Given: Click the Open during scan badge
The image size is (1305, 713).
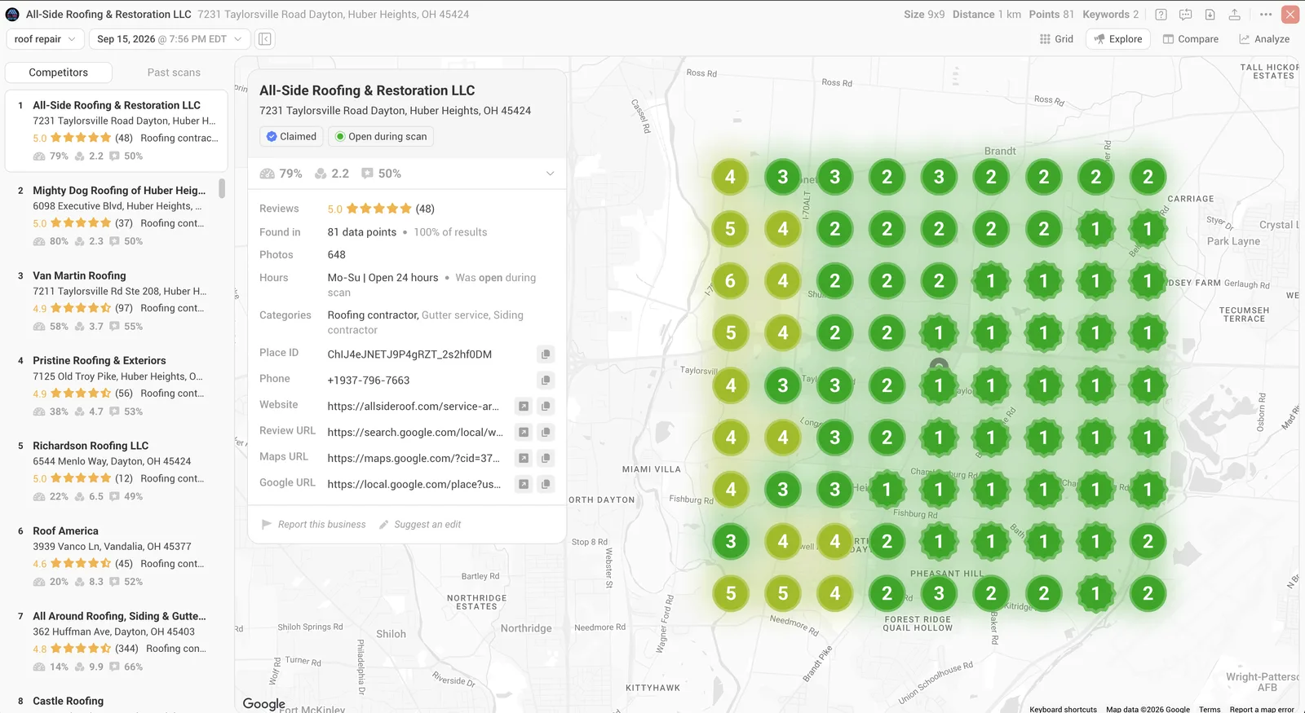Looking at the screenshot, I should tap(381, 137).
